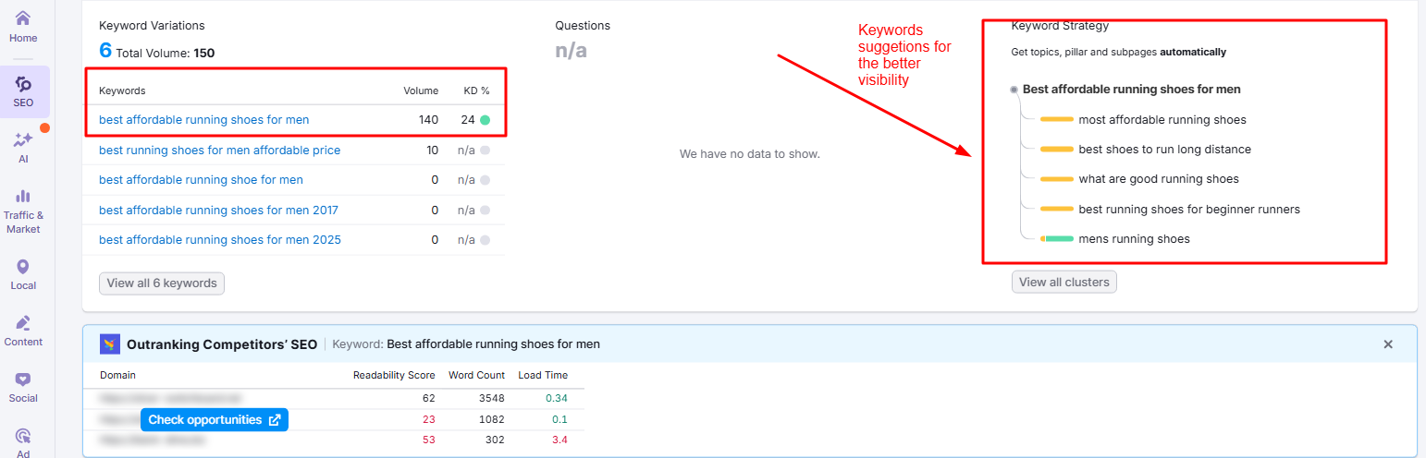Close the Outranking Competitors' SEO banner
Viewport: 1426px width, 458px height.
click(1387, 344)
